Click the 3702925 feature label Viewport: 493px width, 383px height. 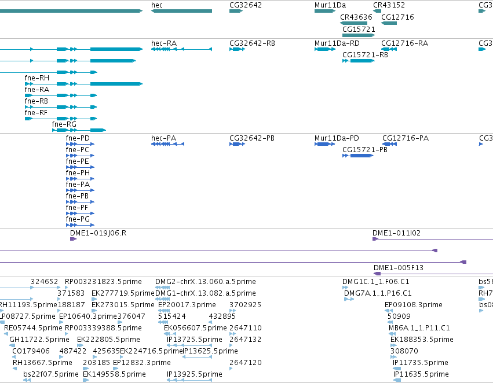point(245,305)
